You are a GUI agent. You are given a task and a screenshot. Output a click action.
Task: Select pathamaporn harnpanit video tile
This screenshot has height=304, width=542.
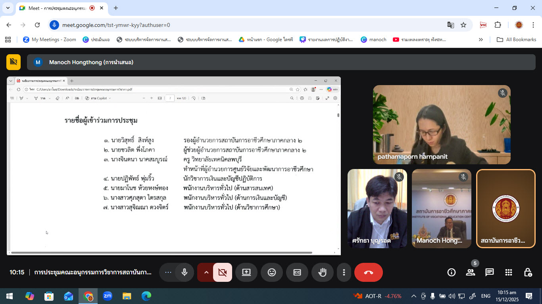coord(442,124)
